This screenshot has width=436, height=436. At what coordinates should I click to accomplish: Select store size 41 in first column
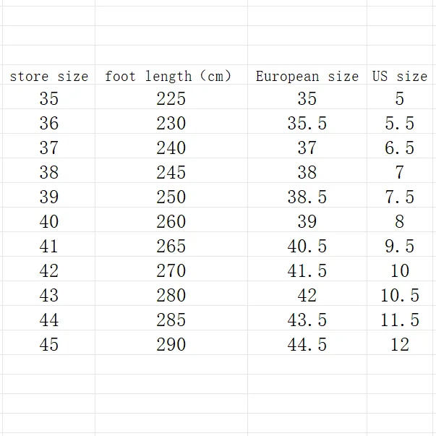click(x=48, y=247)
